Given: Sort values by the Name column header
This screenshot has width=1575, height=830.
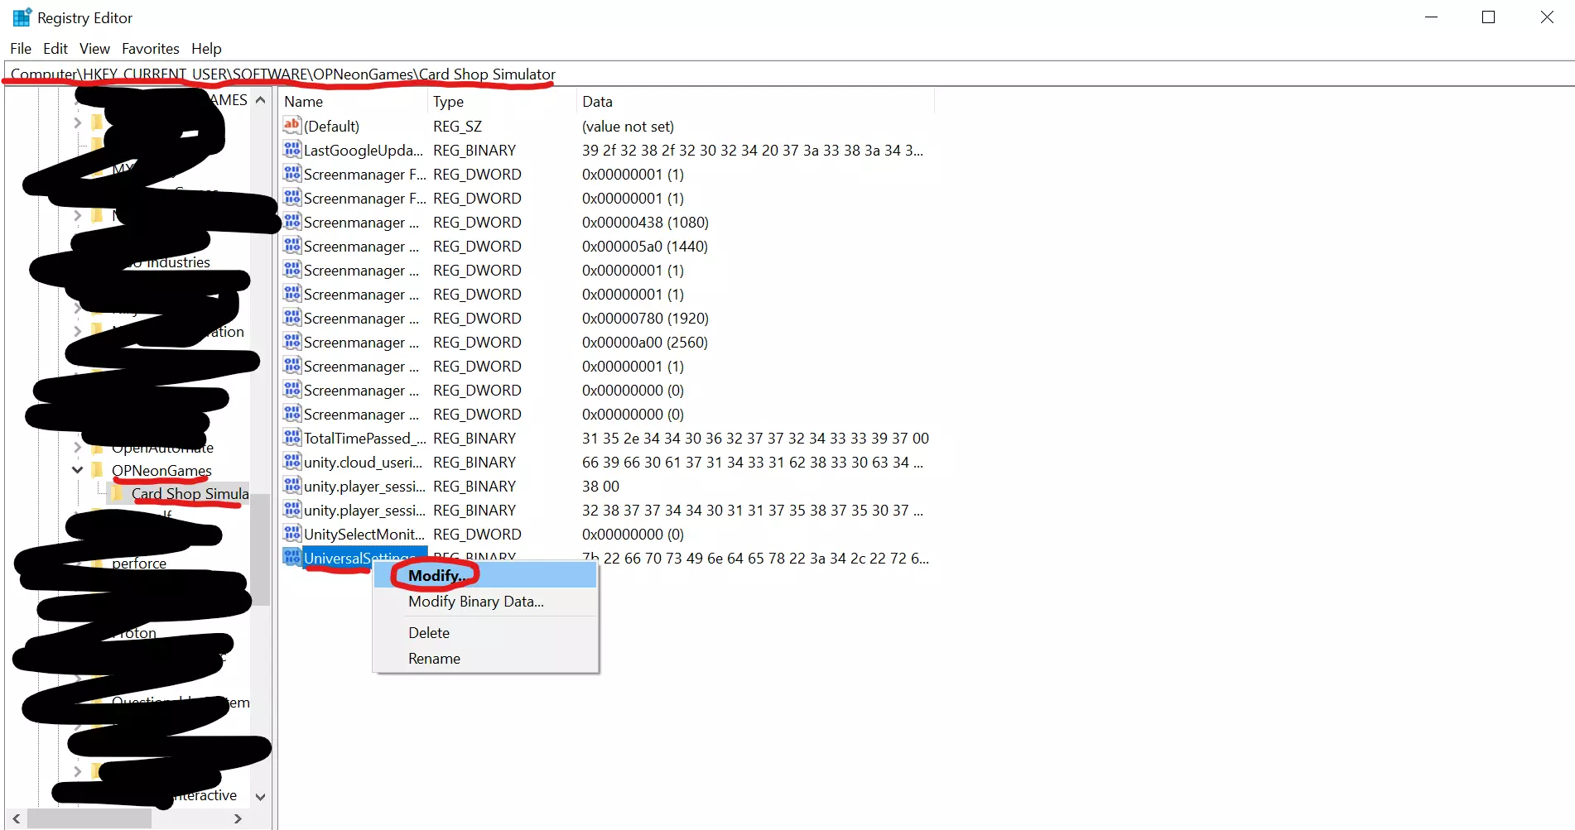Looking at the screenshot, I should coord(353,101).
